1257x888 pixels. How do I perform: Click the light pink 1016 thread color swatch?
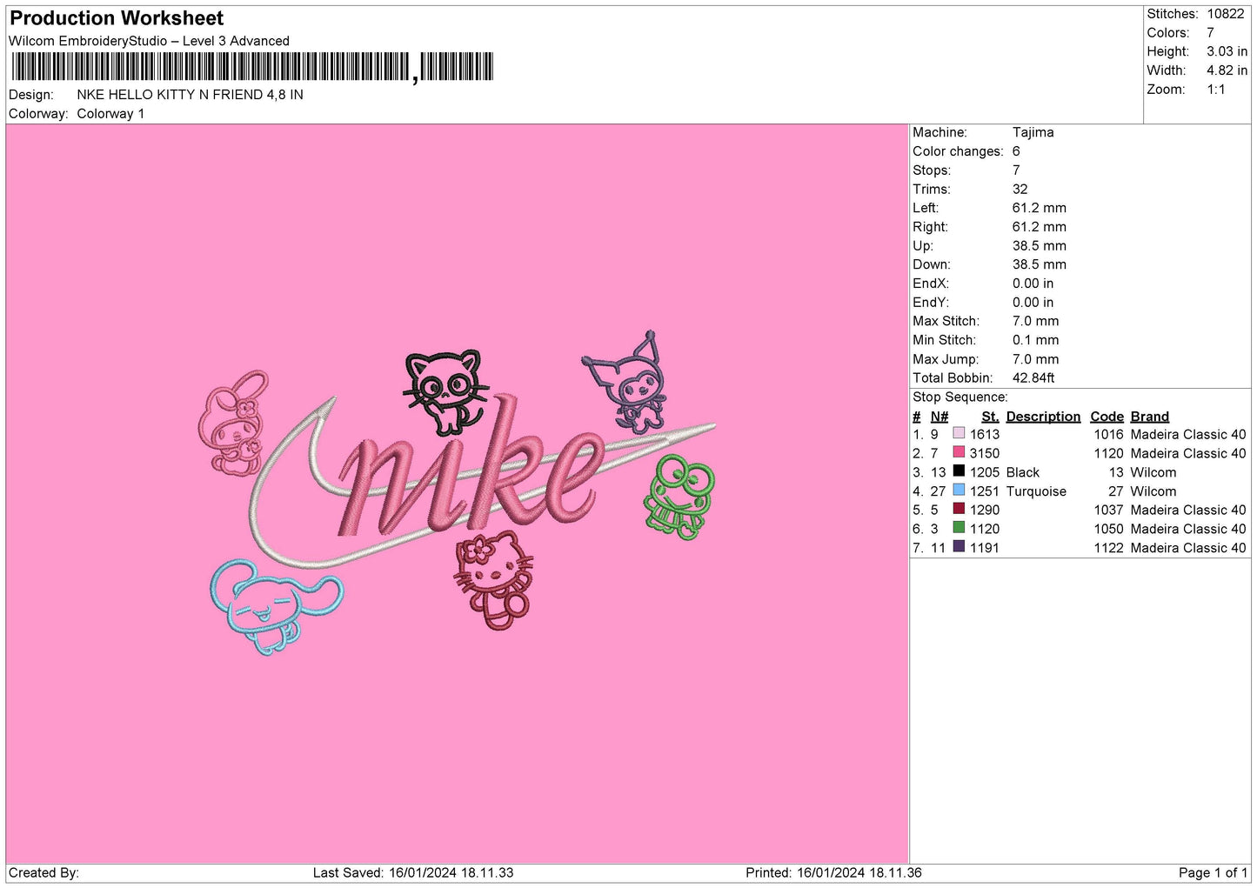point(959,433)
